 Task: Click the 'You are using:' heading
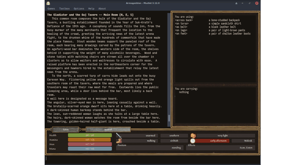click(184, 17)
